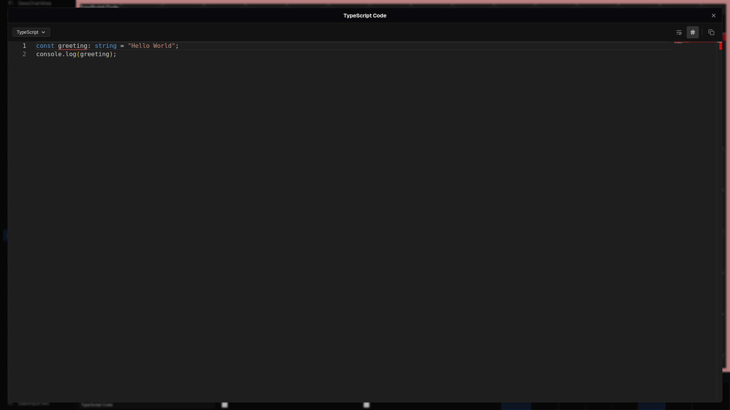The width and height of the screenshot is (730, 410).
Task: Click line number 1 in the gutter
Action: (x=24, y=46)
